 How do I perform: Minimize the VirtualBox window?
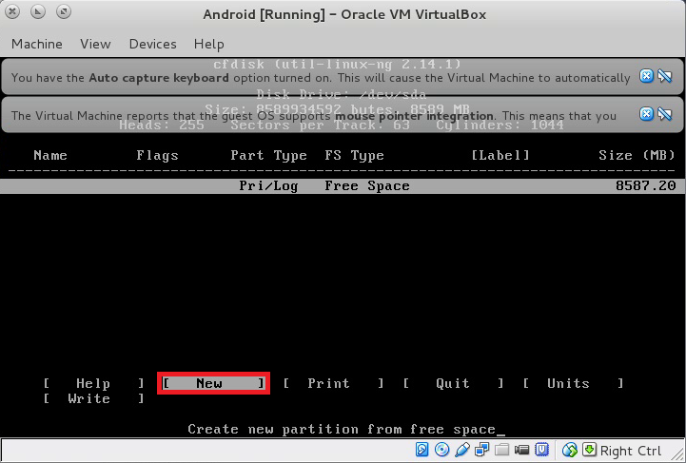38,11
